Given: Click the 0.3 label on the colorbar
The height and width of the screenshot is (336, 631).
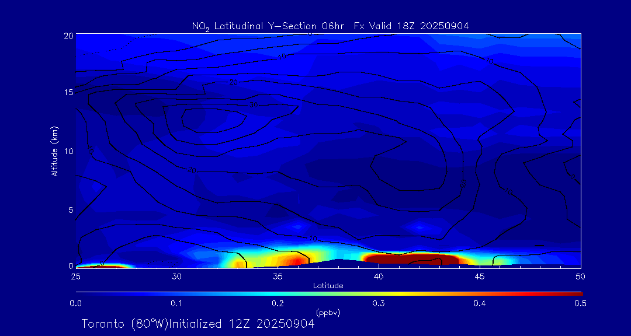Looking at the screenshot, I should pyautogui.click(x=378, y=303).
